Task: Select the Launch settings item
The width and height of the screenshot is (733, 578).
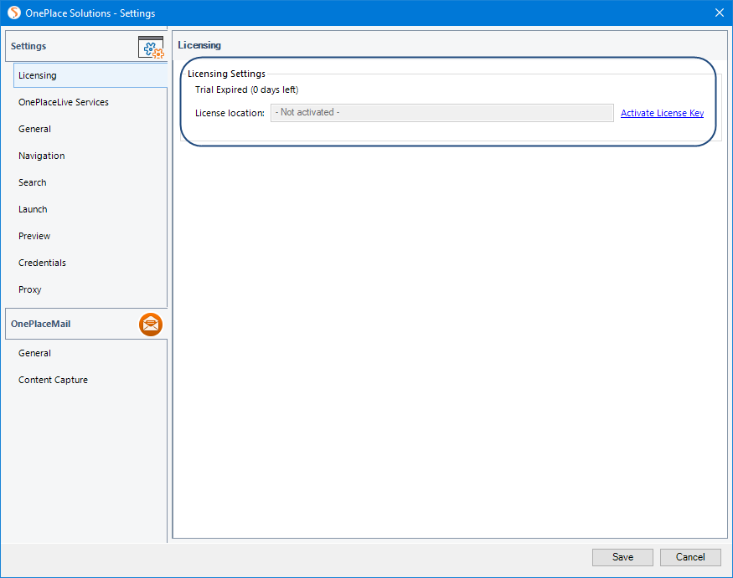Action: tap(33, 209)
